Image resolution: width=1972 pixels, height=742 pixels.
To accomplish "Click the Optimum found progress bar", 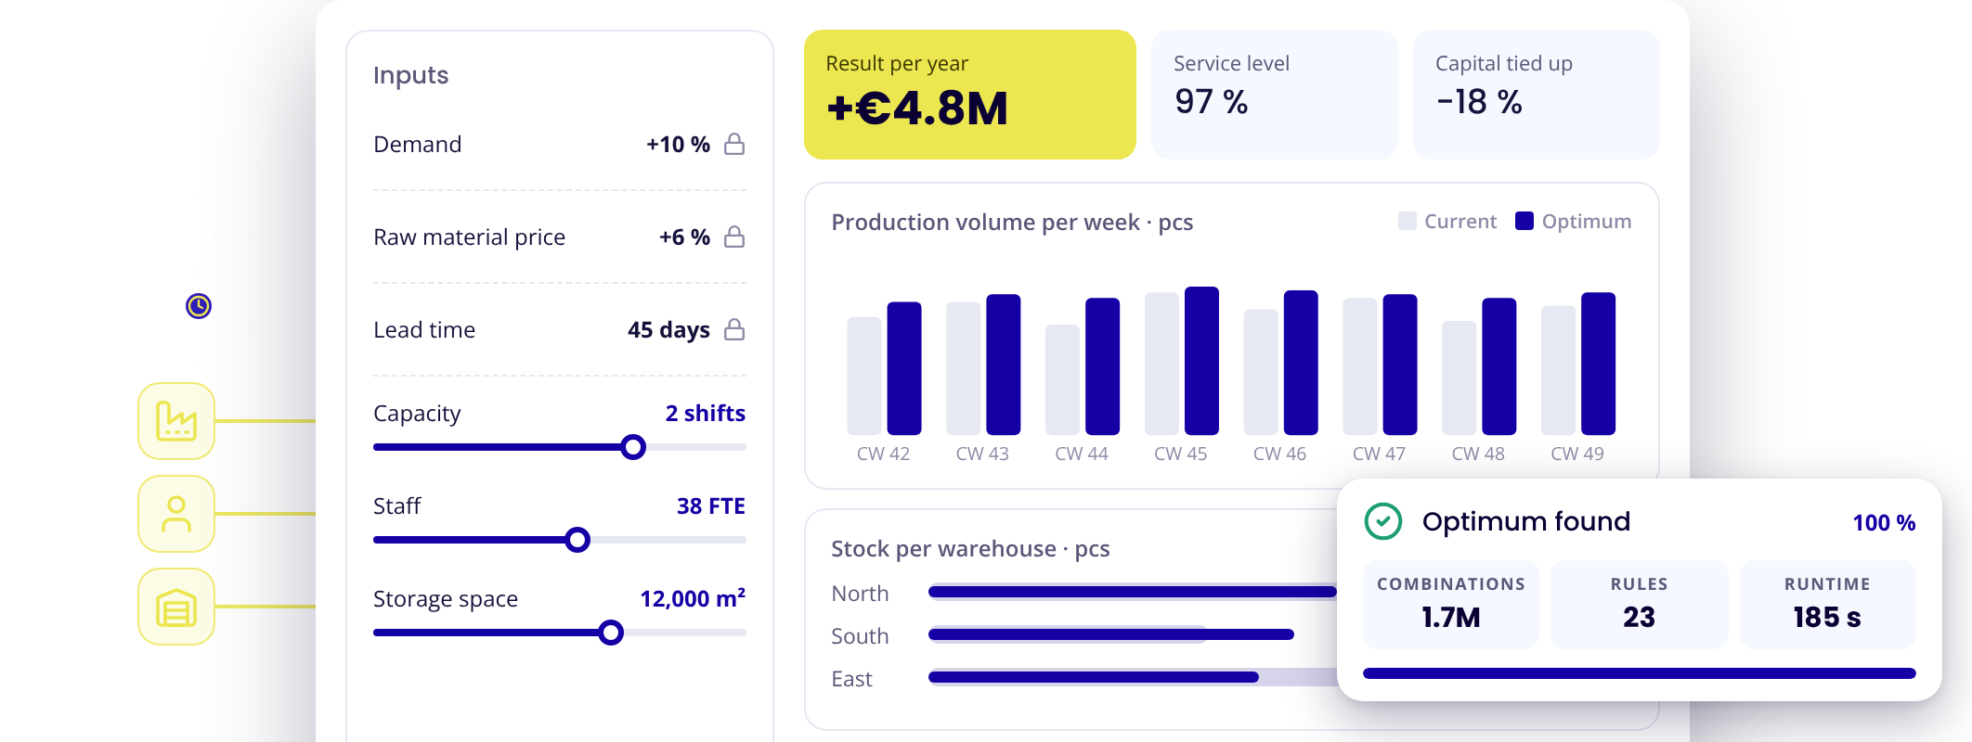I will [x=1640, y=673].
